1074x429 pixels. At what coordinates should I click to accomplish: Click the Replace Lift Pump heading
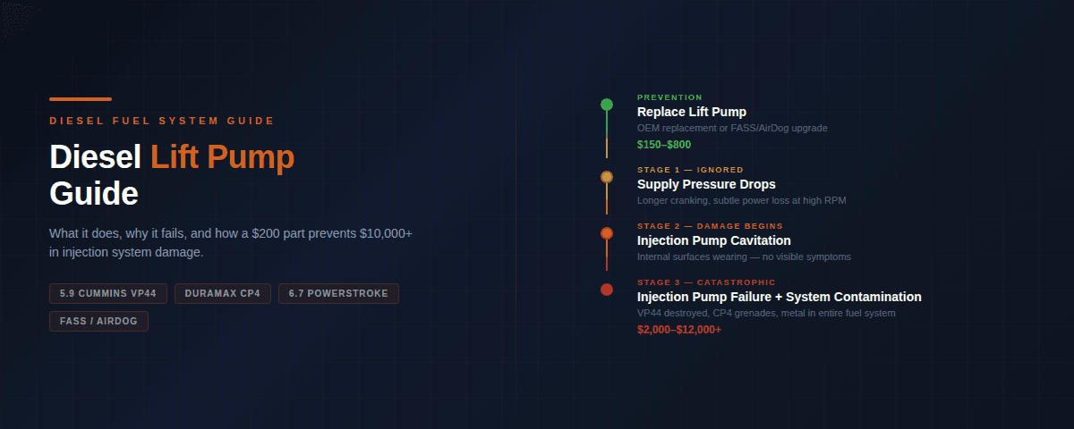[x=691, y=112]
